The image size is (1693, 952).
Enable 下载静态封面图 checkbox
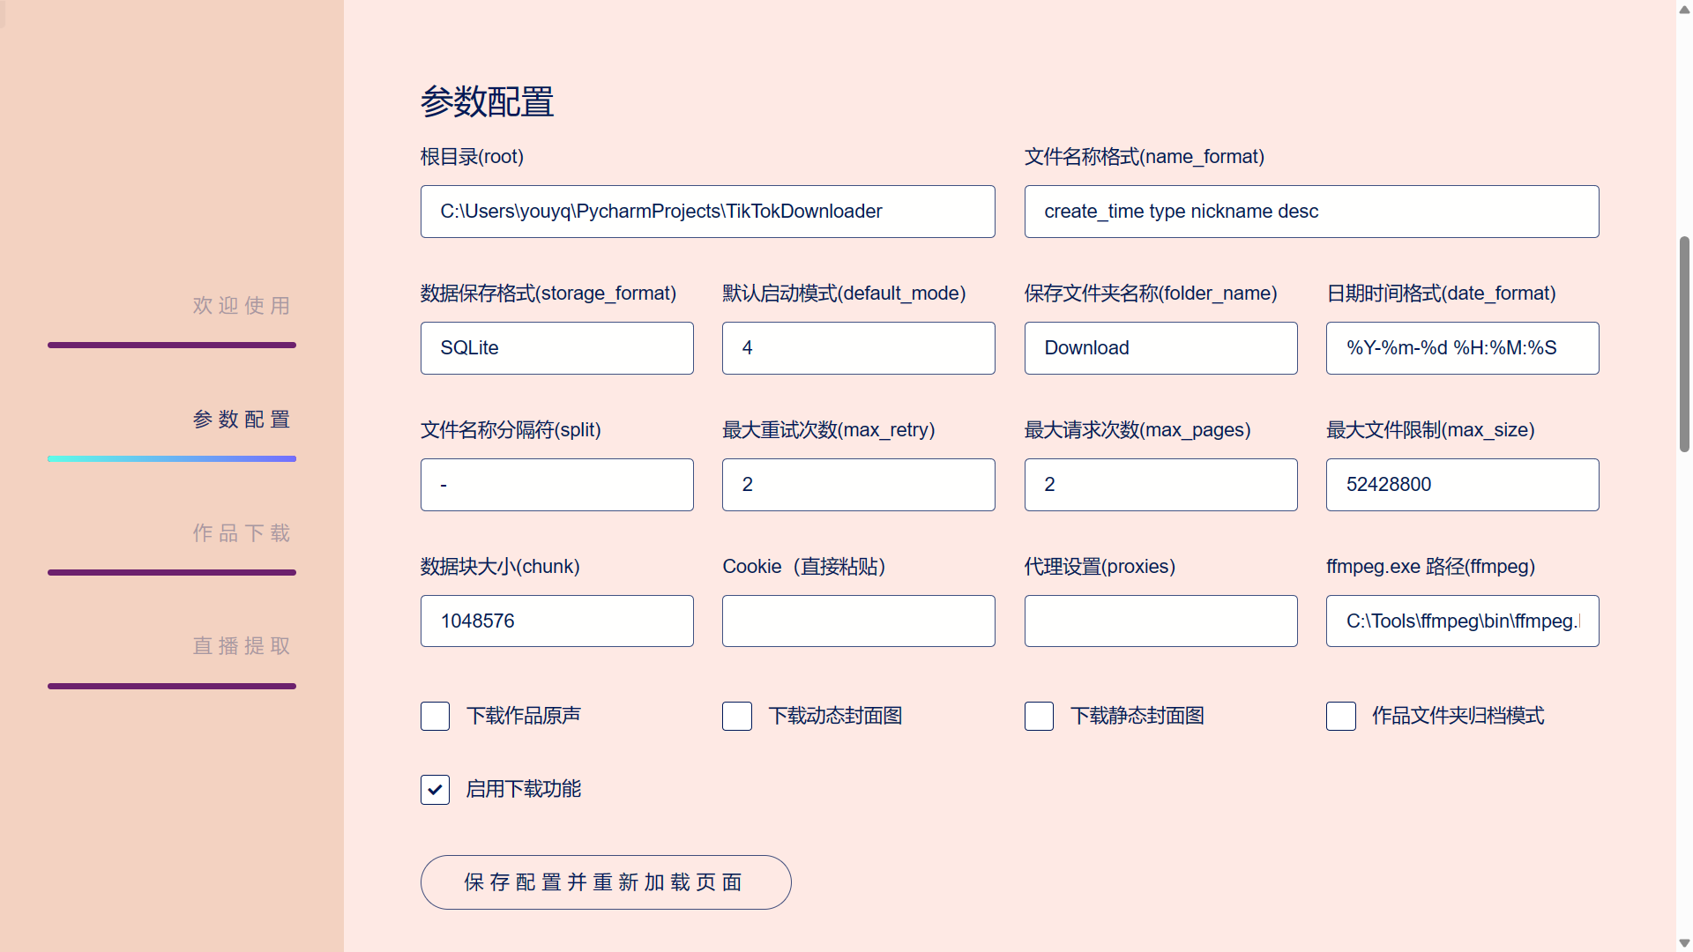pyautogui.click(x=1039, y=715)
